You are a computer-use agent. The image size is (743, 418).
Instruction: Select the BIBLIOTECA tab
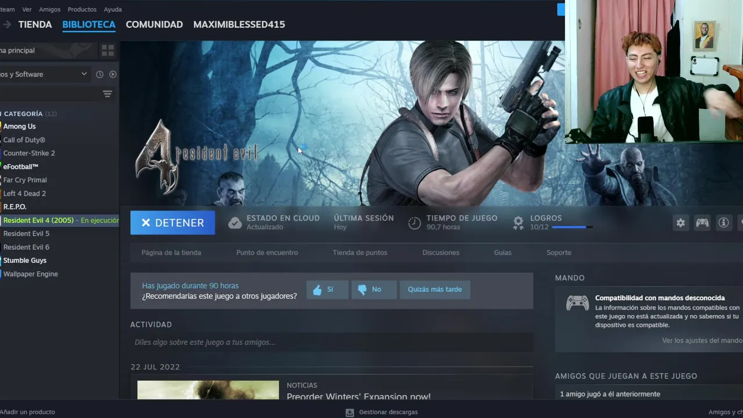pos(89,24)
